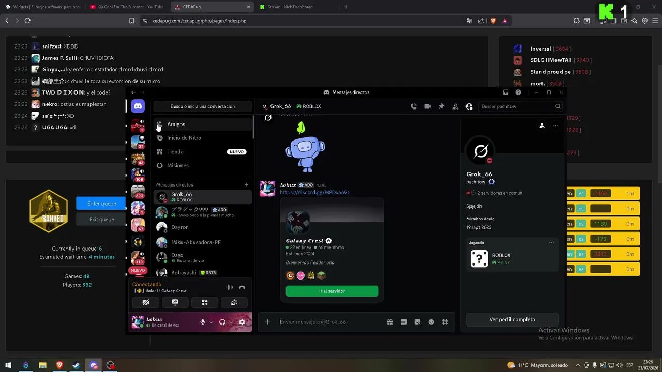
Task: Open the Amigos section in Discord
Action: pos(203,124)
